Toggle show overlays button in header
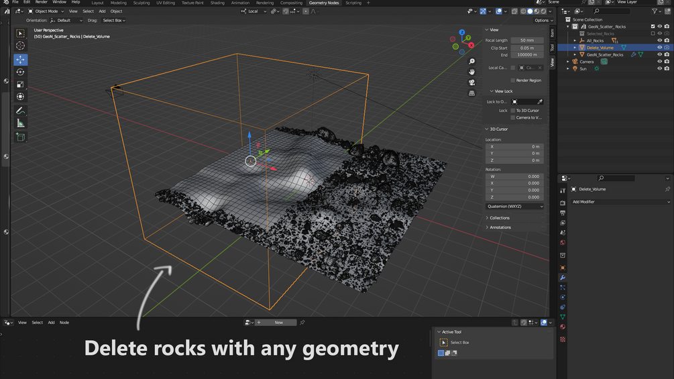Image resolution: width=674 pixels, height=379 pixels. (498, 11)
